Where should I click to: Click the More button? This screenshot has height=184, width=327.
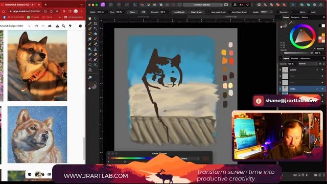pos(133,12)
